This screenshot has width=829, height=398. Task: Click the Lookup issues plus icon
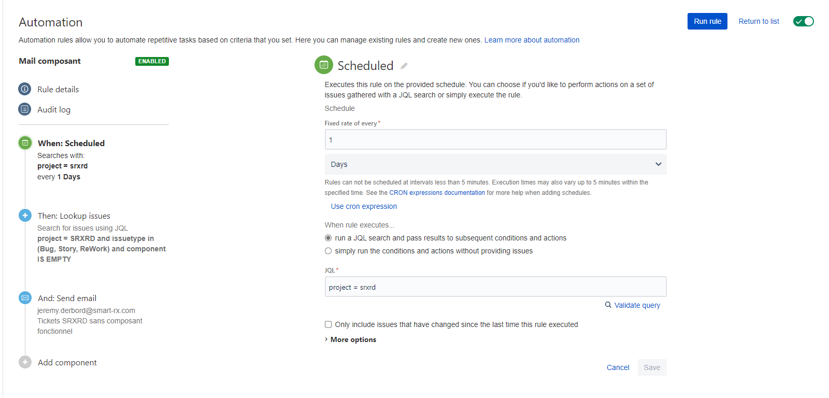[x=25, y=215]
